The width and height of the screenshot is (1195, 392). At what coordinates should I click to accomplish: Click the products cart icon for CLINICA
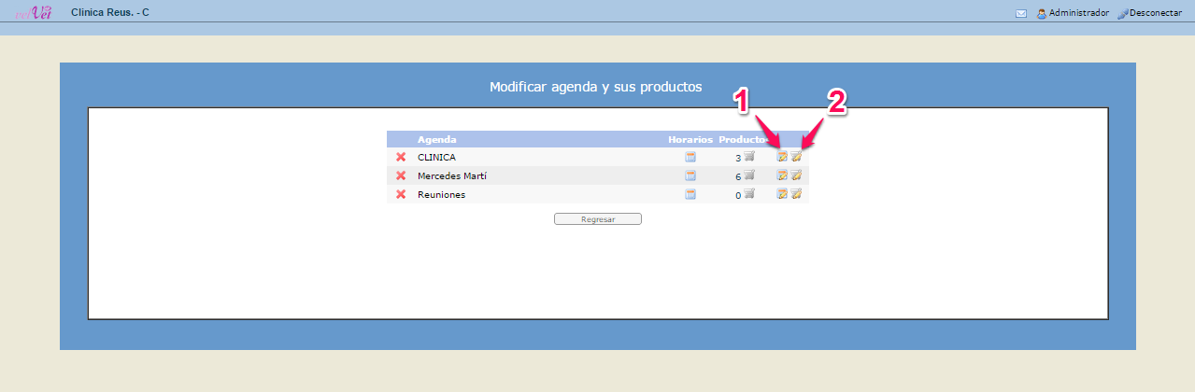[749, 157]
